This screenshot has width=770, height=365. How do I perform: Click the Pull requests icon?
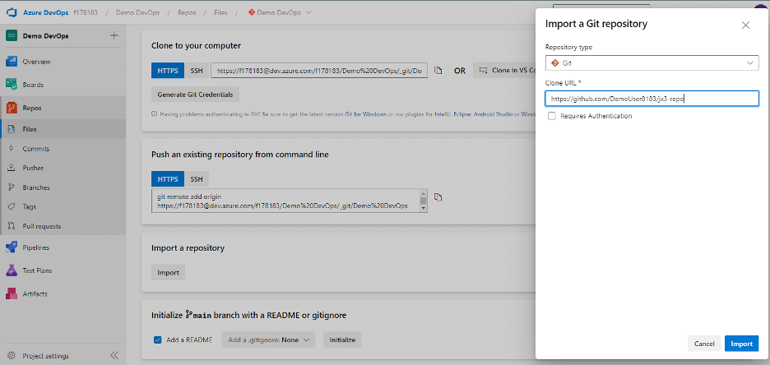pos(12,226)
